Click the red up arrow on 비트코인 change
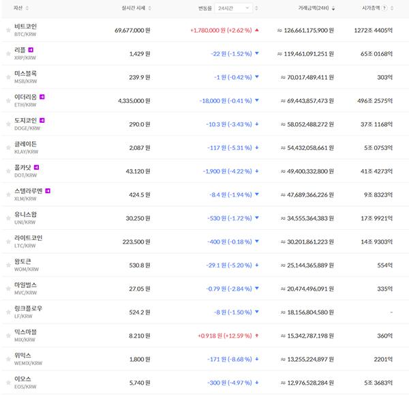Image resolution: width=409 pixels, height=395 pixels. [x=256, y=31]
